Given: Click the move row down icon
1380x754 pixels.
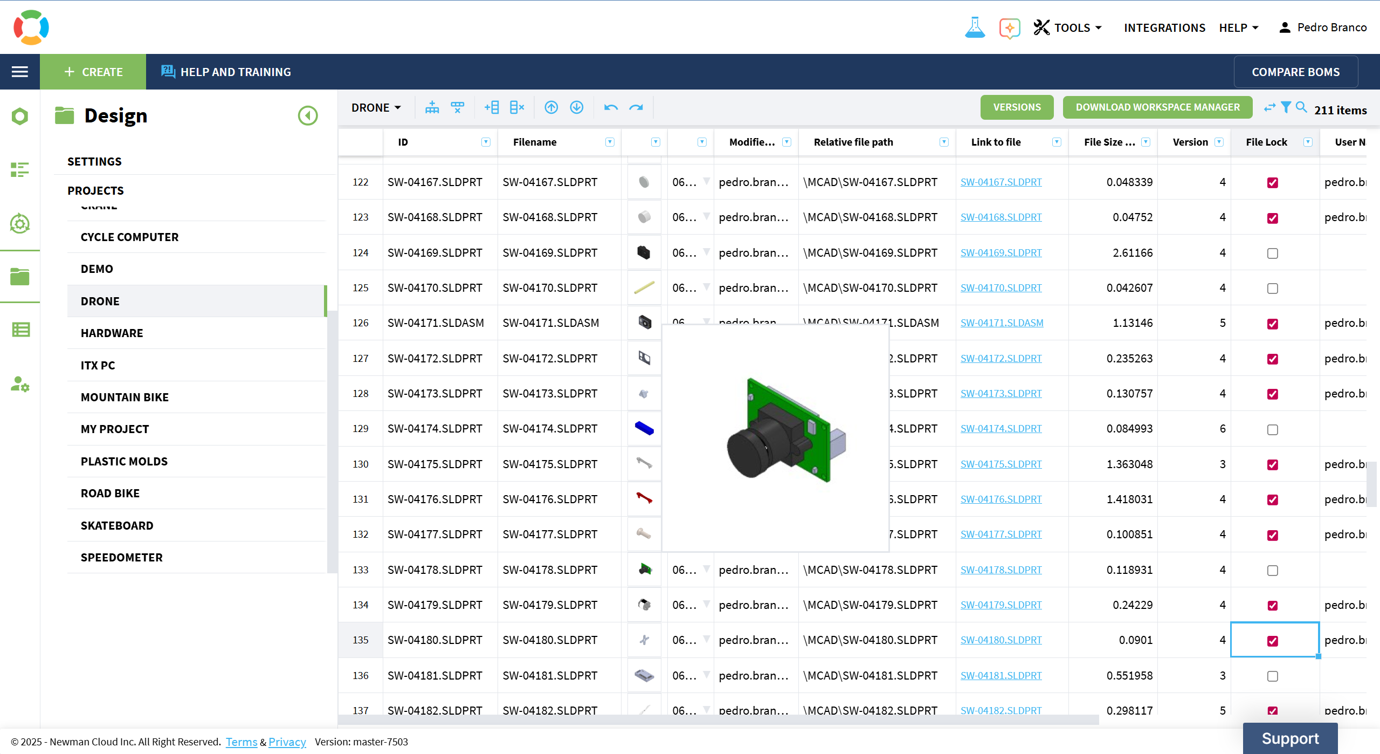Looking at the screenshot, I should coord(576,108).
